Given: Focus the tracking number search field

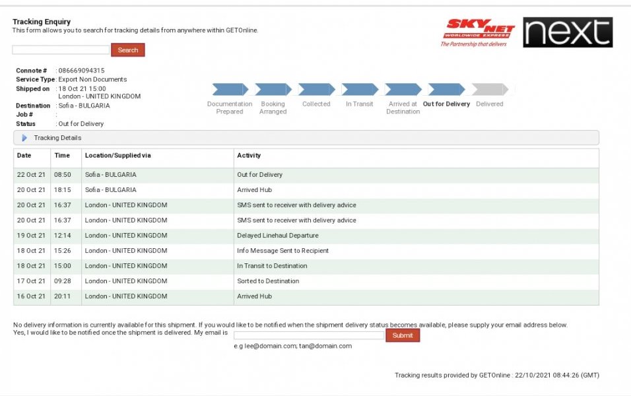Looking at the screenshot, I should point(61,50).
